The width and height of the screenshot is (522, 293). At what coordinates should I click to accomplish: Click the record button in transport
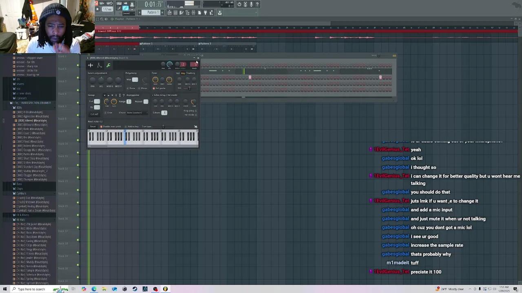click(x=97, y=9)
